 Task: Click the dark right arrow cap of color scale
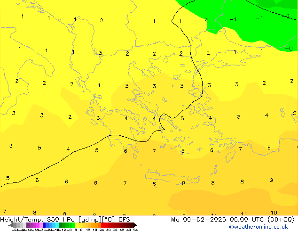[x=135, y=225]
